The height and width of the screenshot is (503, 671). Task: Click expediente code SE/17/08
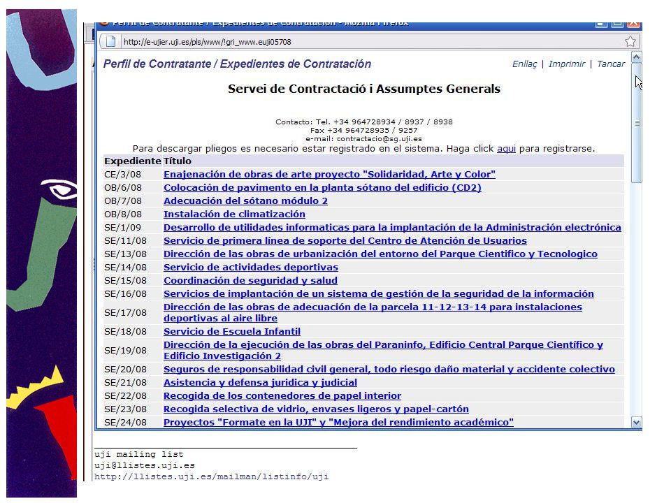[x=125, y=313]
